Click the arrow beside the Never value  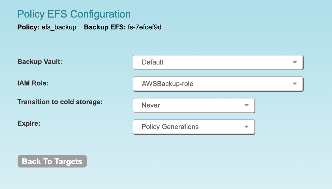point(246,106)
